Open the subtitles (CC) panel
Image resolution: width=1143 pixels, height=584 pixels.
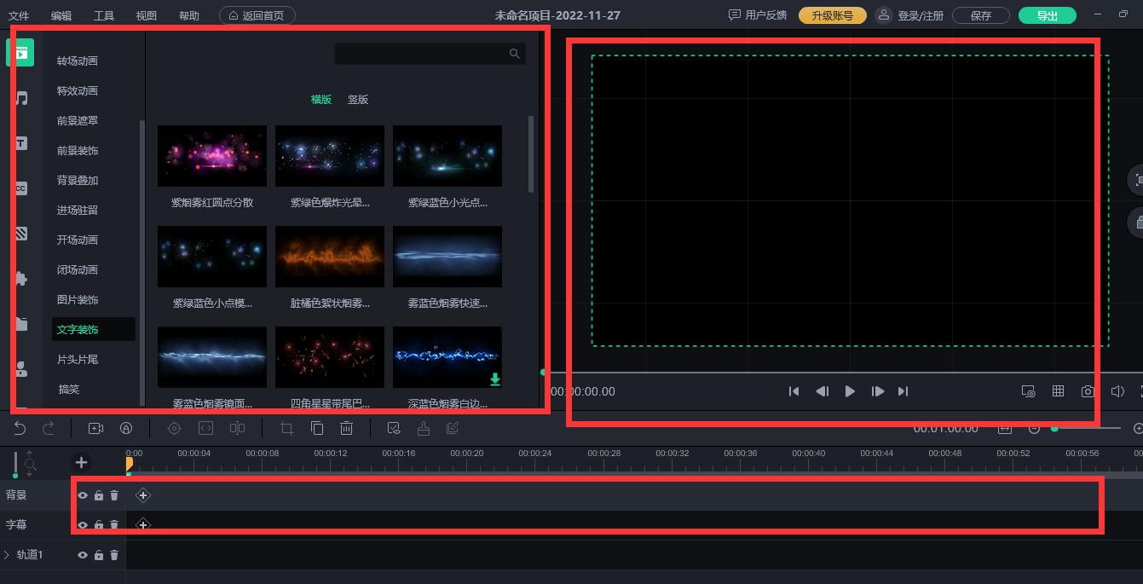(x=20, y=188)
